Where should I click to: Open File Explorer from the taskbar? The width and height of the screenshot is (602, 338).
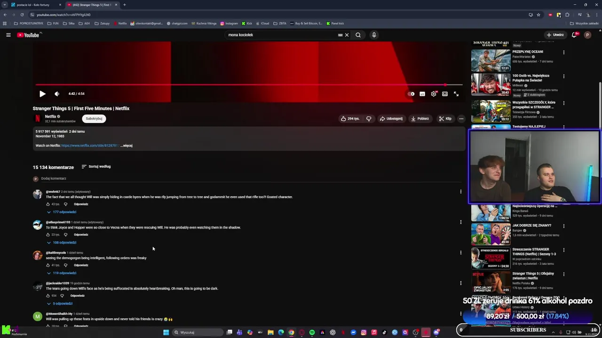pos(270,332)
